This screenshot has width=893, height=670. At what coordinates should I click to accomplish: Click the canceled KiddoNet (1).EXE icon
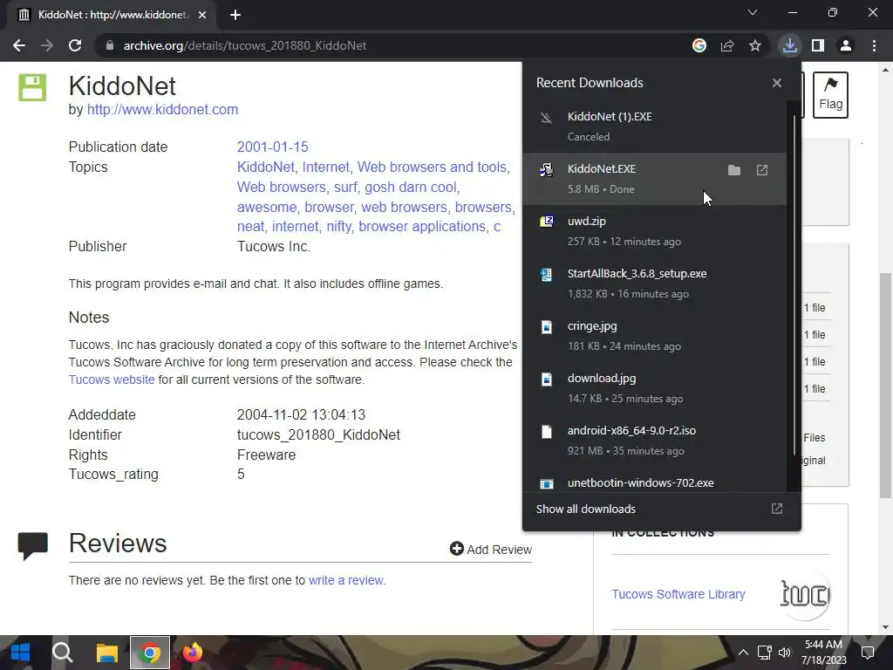546,118
